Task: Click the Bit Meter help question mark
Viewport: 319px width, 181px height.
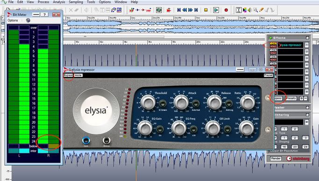Action: pyautogui.click(x=44, y=14)
